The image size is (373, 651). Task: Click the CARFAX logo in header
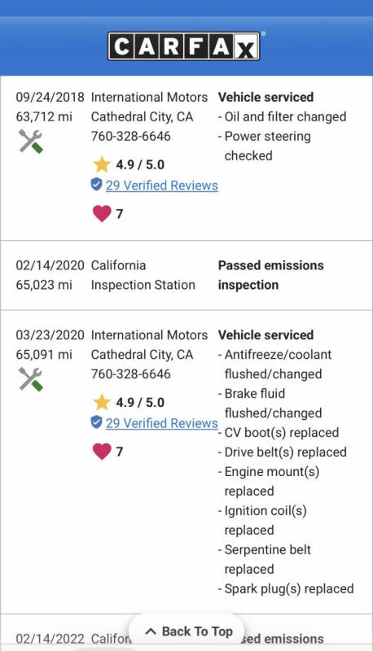click(x=184, y=46)
